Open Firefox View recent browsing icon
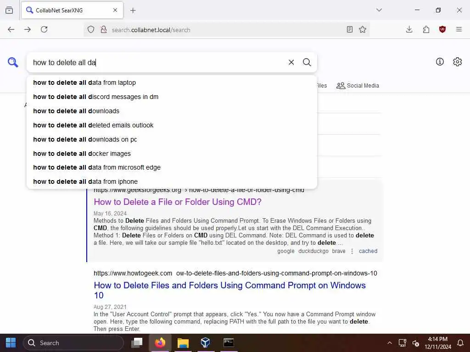Viewport: 470px width, 352px height. click(9, 10)
